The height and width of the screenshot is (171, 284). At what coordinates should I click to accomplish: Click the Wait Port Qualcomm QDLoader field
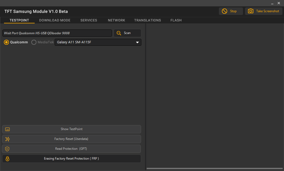pyautogui.click(x=57, y=33)
